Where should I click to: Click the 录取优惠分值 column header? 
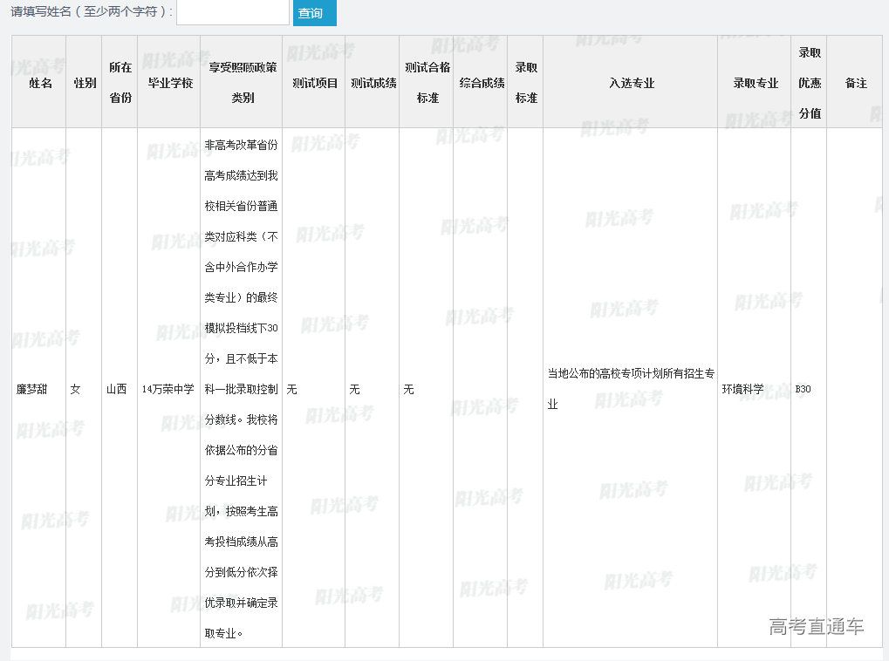pyautogui.click(x=809, y=83)
